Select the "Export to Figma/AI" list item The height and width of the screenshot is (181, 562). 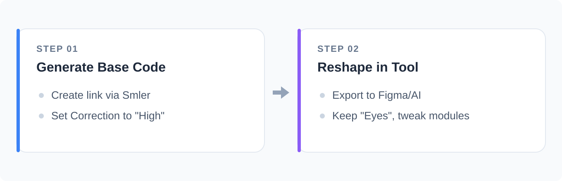(x=376, y=95)
